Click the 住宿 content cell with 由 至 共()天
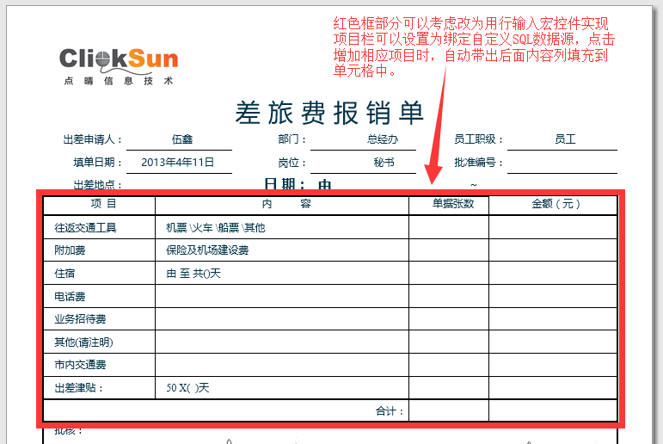This screenshot has width=663, height=444. (x=281, y=273)
